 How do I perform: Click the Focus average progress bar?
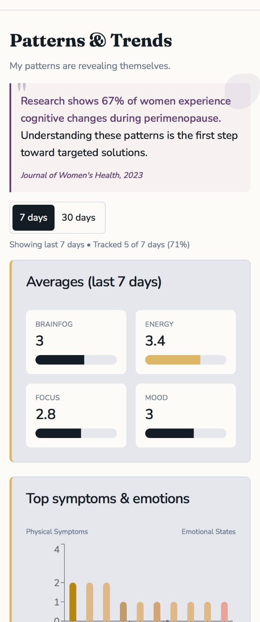click(x=76, y=433)
